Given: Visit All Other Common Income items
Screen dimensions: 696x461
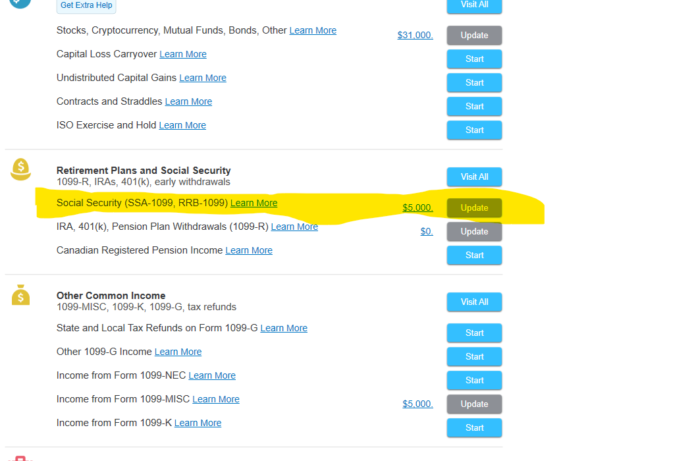Looking at the screenshot, I should [x=474, y=302].
